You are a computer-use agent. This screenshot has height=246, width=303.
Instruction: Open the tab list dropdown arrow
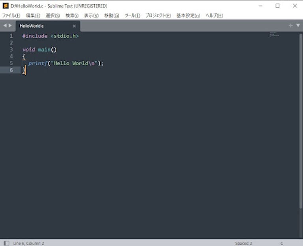(x=298, y=25)
